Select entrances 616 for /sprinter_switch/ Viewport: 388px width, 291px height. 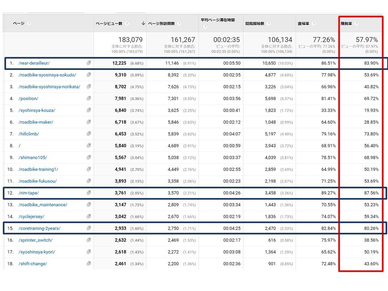click(272, 240)
